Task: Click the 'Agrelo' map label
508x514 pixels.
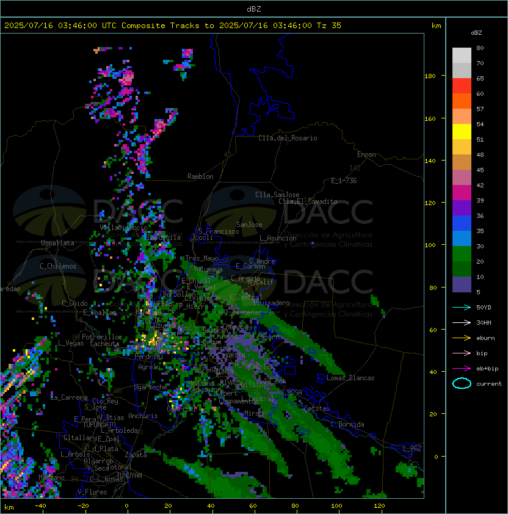Action: (149, 367)
